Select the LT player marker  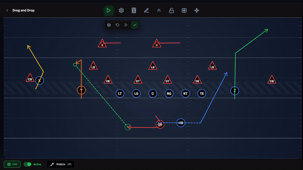pyautogui.click(x=120, y=94)
